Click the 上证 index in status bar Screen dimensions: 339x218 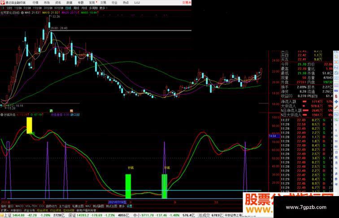8,215
